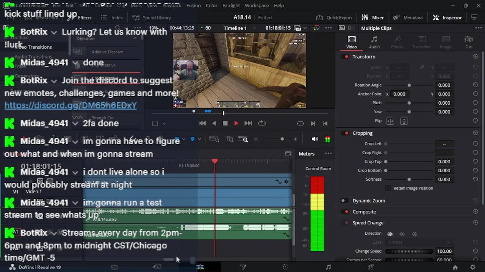This screenshot has width=485, height=272.
Task: Check Retain Image Position
Action: (388, 188)
